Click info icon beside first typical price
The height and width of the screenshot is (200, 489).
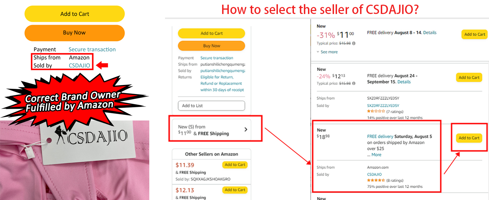click(x=354, y=43)
